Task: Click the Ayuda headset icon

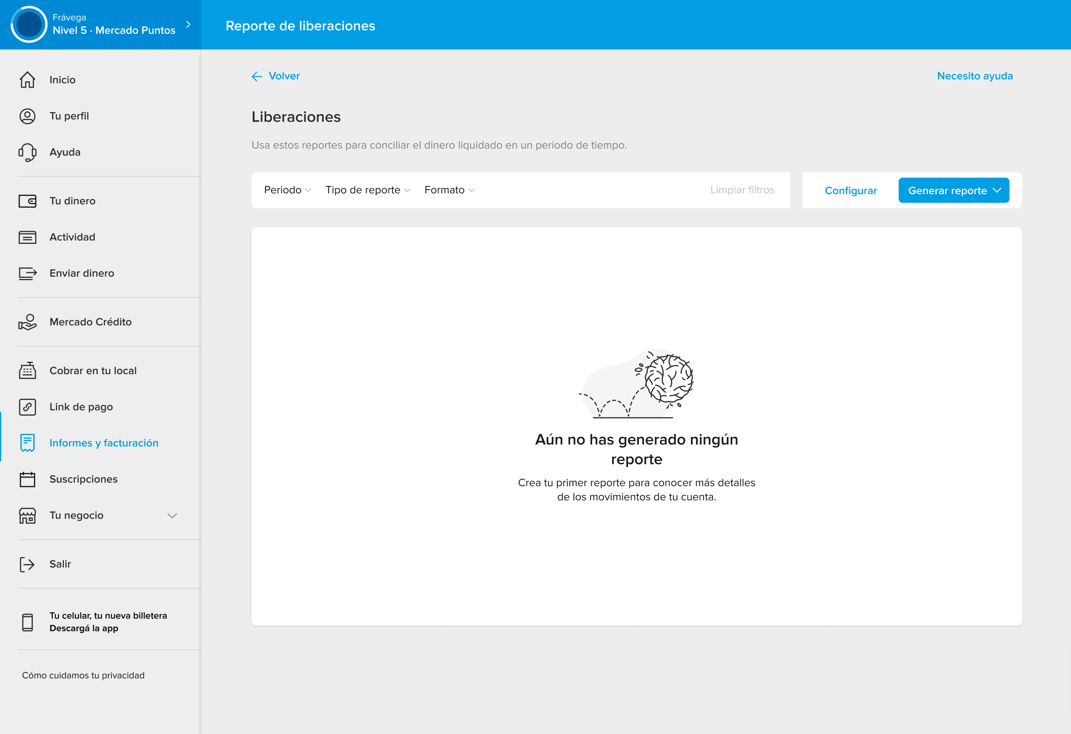Action: pos(27,152)
